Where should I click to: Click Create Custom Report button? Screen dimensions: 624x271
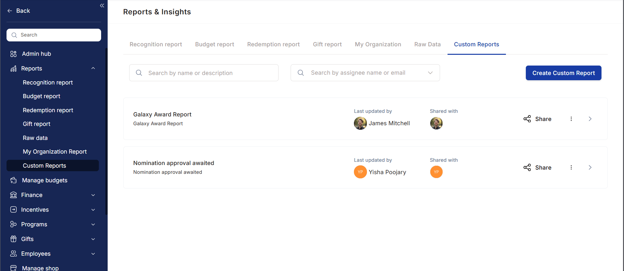[563, 73]
